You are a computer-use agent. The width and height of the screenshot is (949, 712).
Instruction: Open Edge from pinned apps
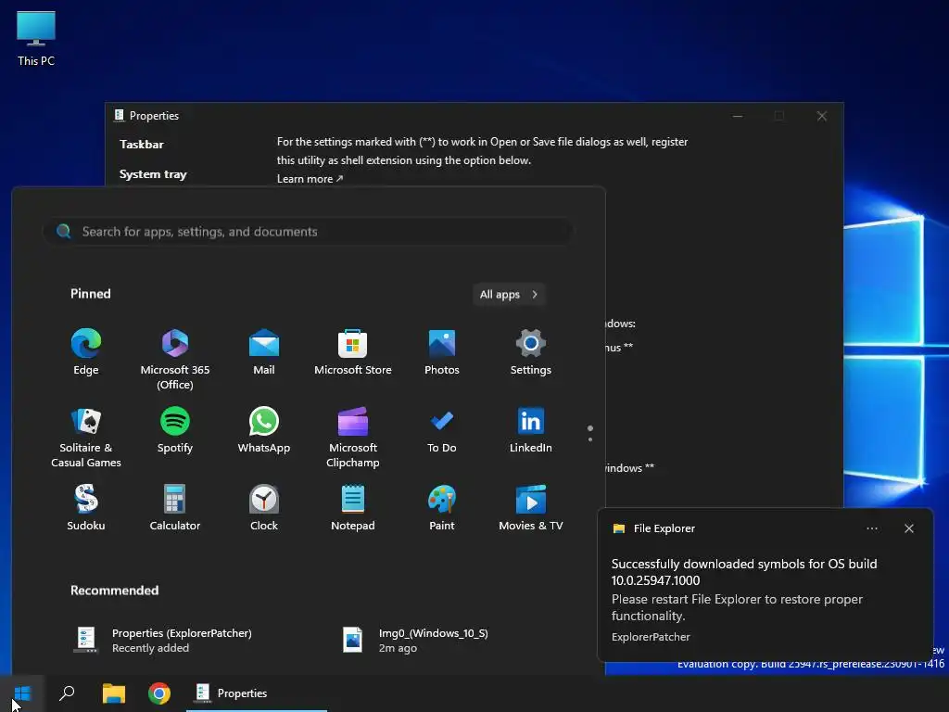86,352
